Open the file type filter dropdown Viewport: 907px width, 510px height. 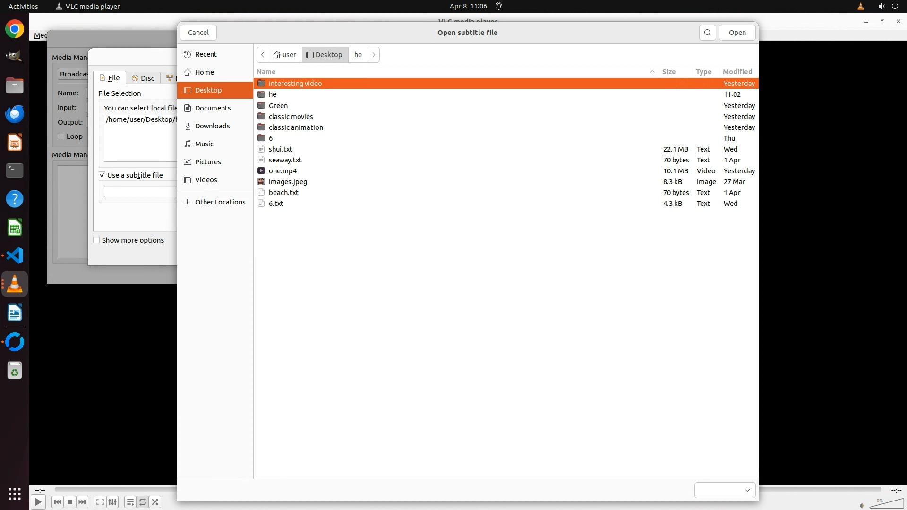tap(725, 490)
